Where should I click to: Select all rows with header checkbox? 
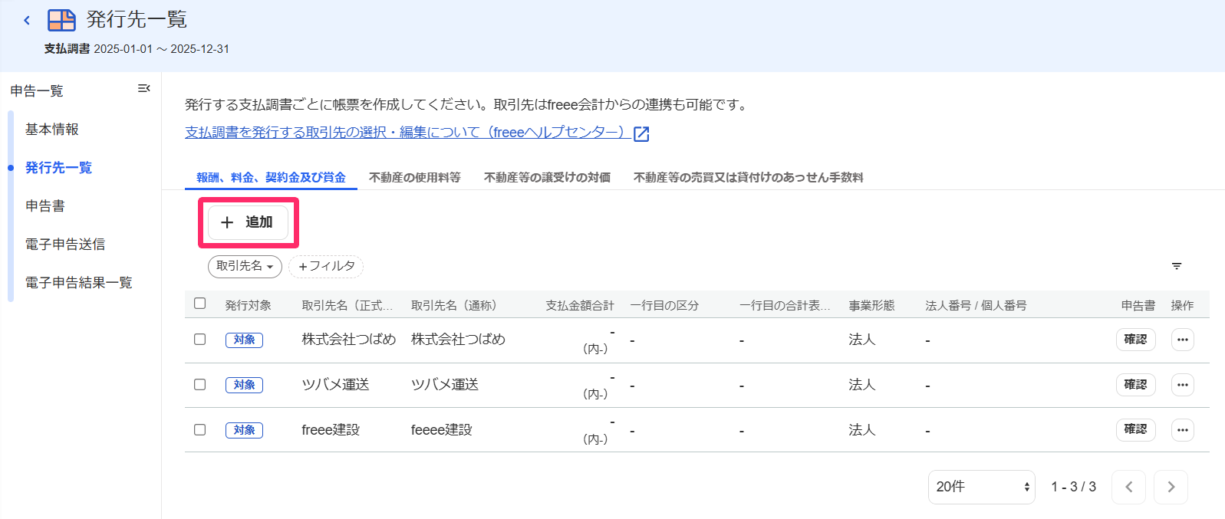pyautogui.click(x=200, y=304)
